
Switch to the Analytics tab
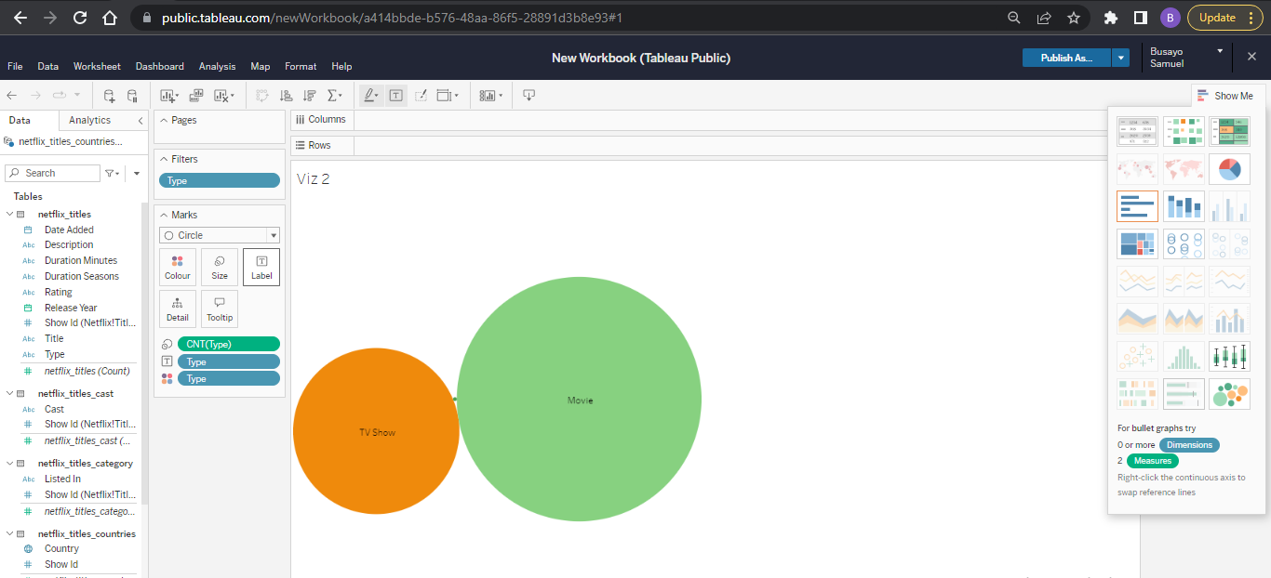click(x=90, y=120)
